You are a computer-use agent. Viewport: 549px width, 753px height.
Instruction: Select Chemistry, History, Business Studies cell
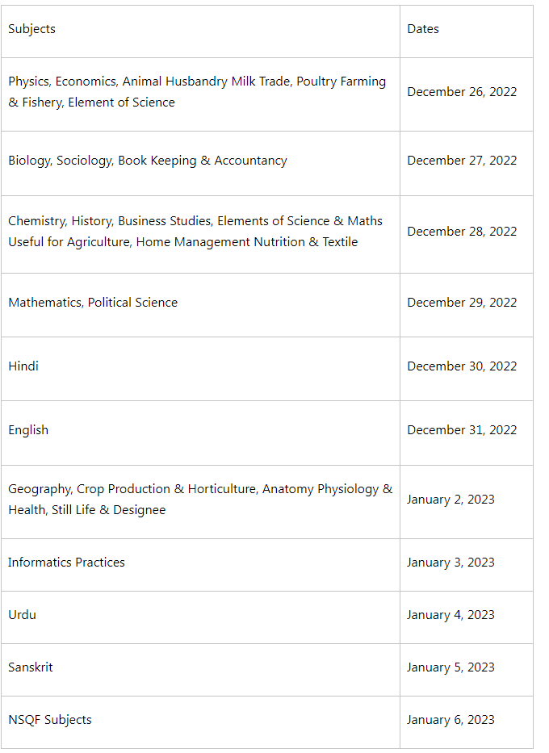[x=200, y=234]
